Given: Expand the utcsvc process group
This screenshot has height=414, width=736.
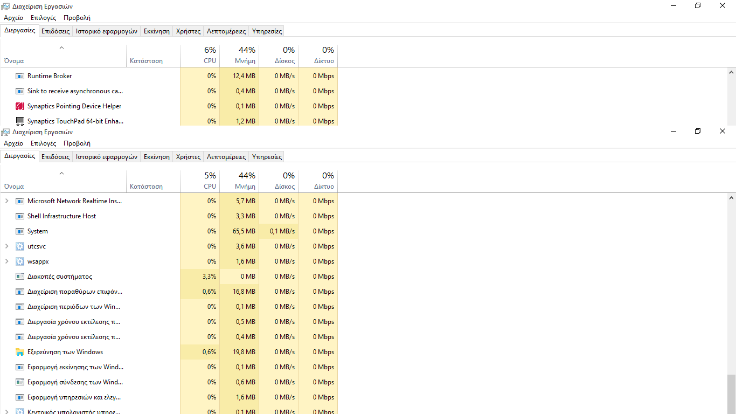Looking at the screenshot, I should coord(6,246).
